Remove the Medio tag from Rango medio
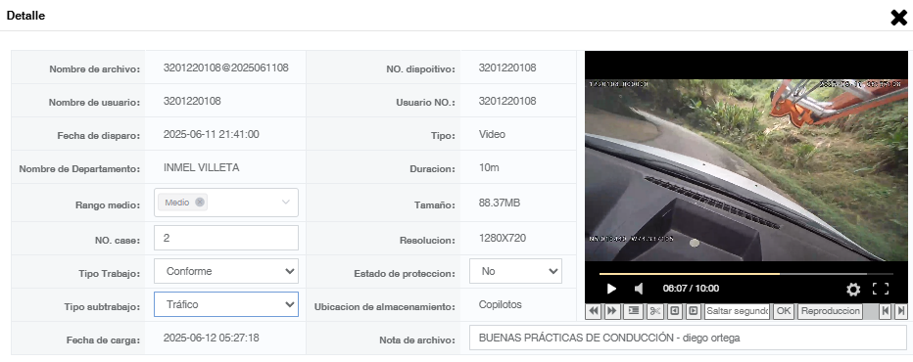The image size is (913, 362). (200, 202)
